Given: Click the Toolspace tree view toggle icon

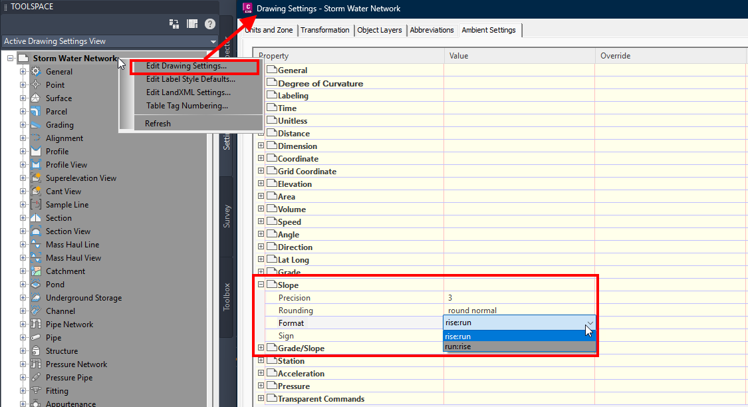Looking at the screenshot, I should pyautogui.click(x=192, y=24).
